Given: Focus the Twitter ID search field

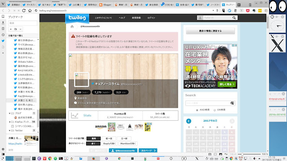Looking at the screenshot, I should click(x=217, y=18).
